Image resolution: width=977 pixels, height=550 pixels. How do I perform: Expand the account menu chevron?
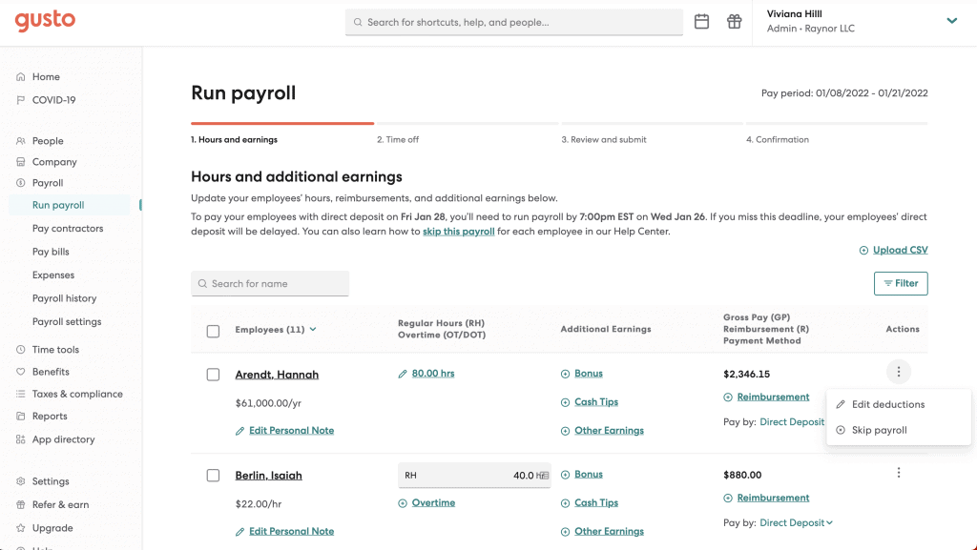click(951, 21)
